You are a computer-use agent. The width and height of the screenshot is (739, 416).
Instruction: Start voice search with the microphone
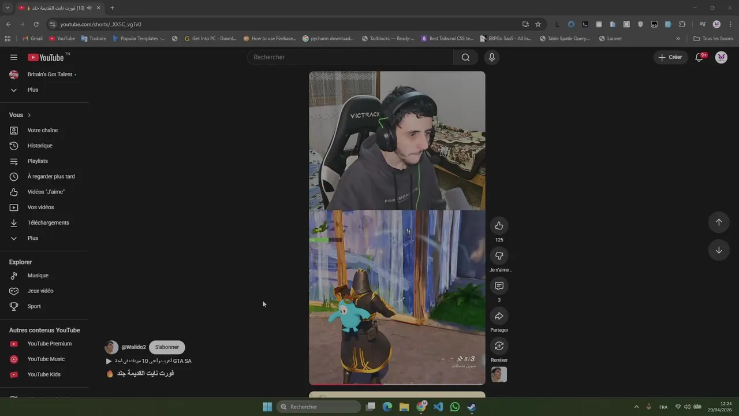point(491,57)
